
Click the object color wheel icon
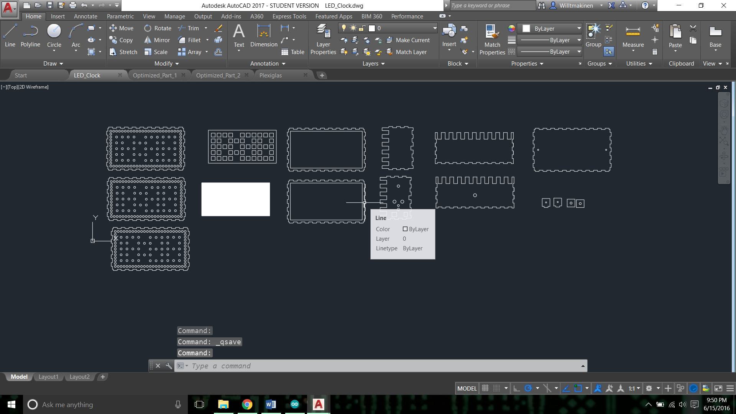(511, 28)
